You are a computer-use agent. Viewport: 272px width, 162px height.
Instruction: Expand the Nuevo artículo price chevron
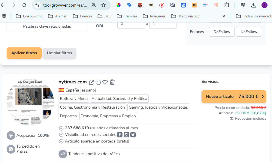pos(262,97)
